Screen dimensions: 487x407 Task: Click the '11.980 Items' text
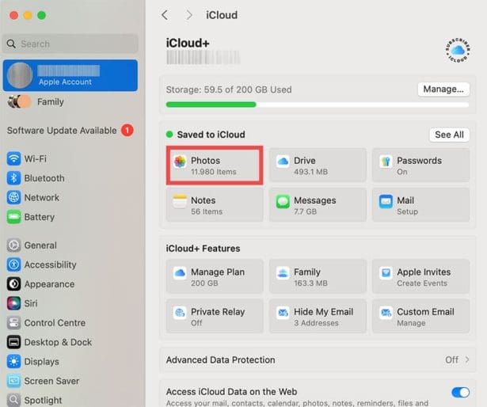point(213,172)
